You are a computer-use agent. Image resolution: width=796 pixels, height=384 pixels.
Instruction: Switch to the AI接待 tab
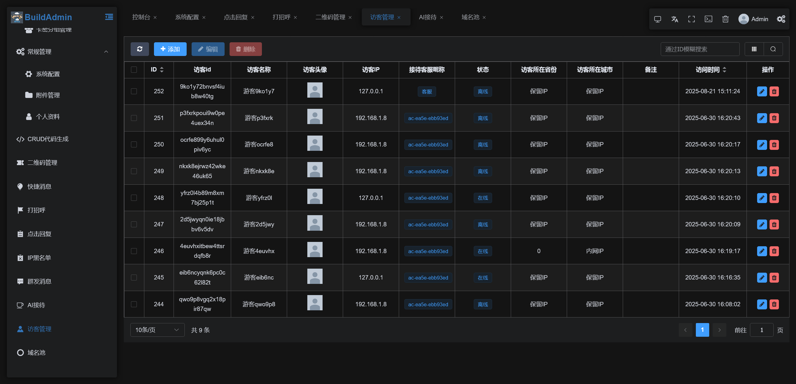427,17
